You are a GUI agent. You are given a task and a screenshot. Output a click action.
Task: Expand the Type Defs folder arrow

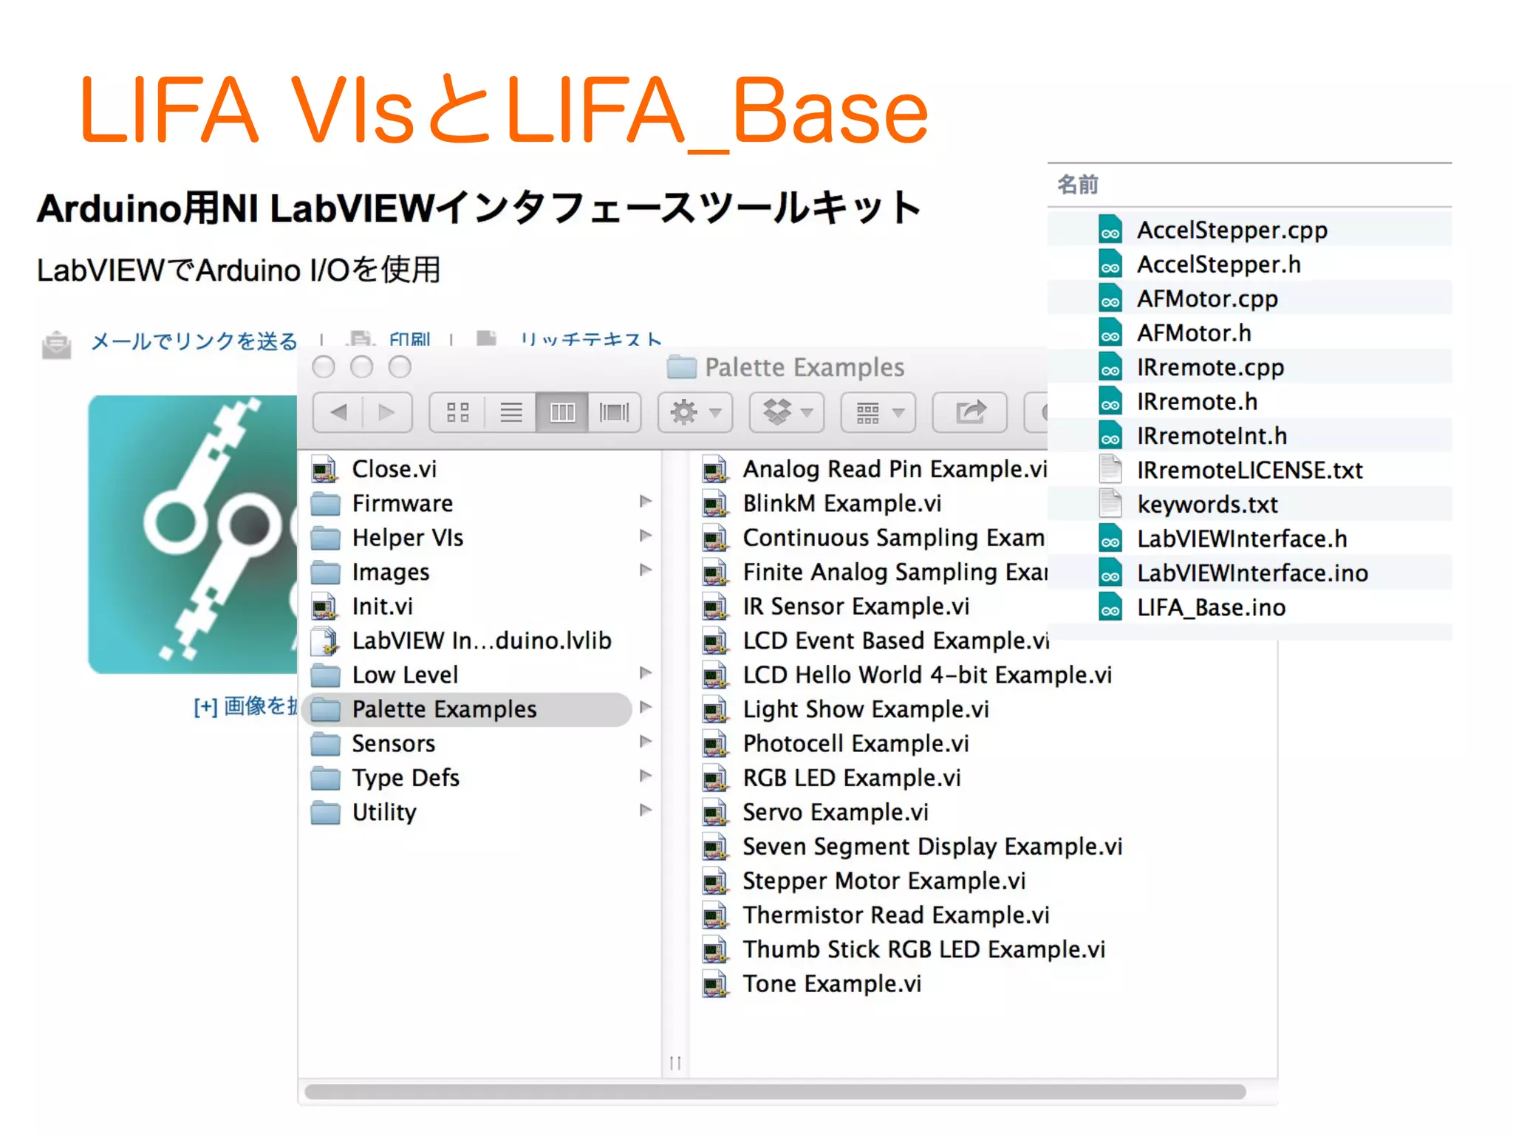(646, 776)
